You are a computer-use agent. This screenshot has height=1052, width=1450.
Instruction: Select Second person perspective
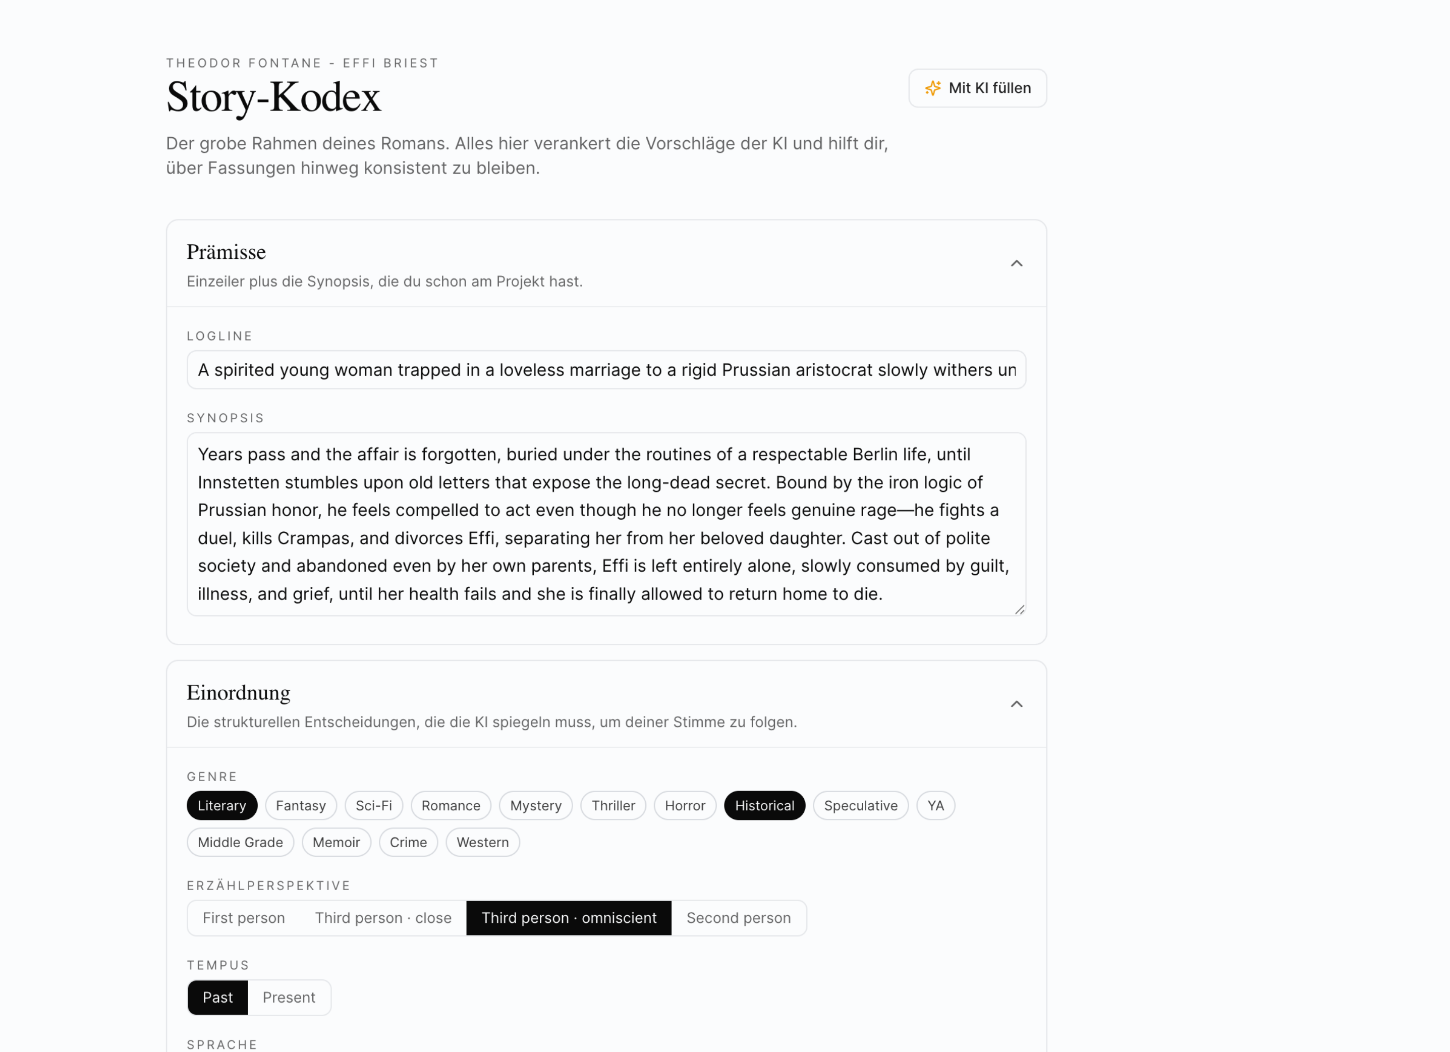(x=738, y=918)
